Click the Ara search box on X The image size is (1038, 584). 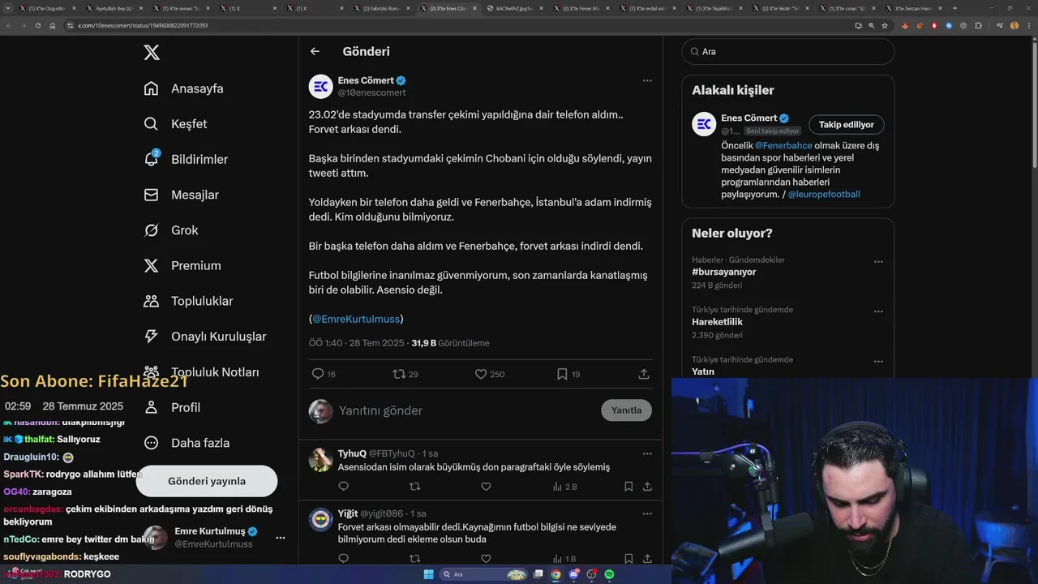788,51
